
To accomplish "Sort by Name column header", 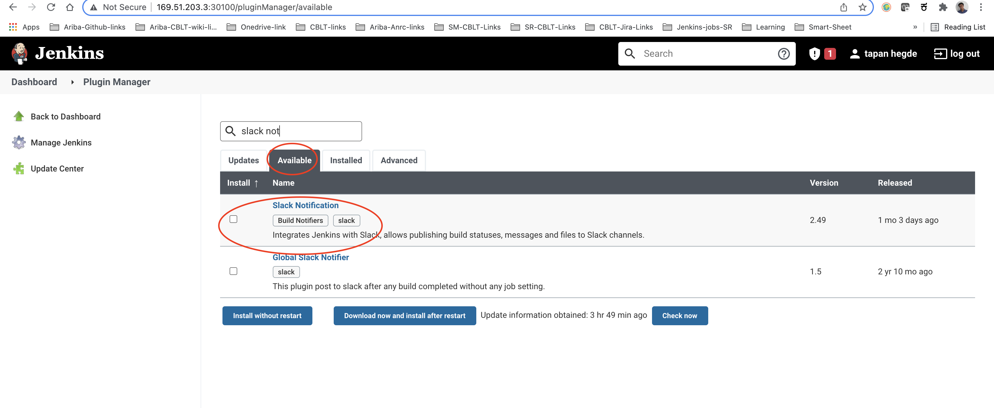I will tap(283, 183).
